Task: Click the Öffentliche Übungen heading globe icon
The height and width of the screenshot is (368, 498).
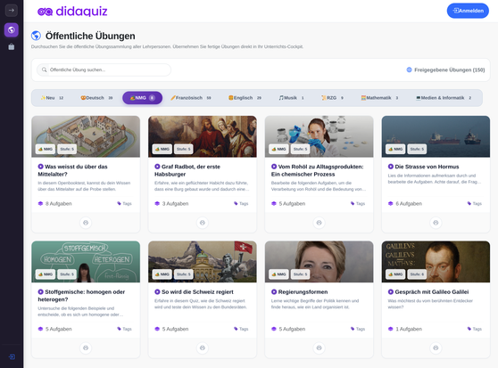Action: coord(37,36)
